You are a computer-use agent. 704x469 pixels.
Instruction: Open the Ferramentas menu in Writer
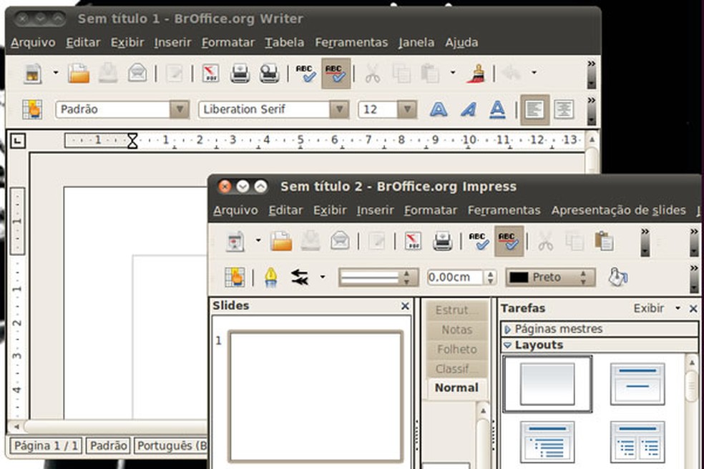coord(351,42)
